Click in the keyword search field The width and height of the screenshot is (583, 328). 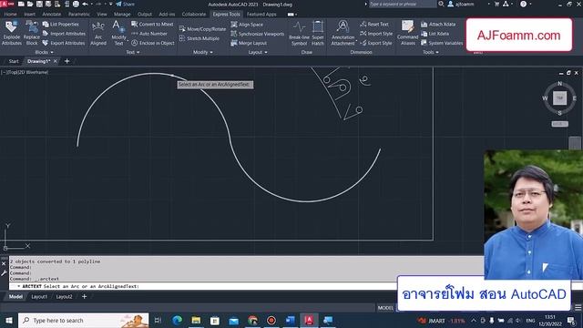(x=403, y=4)
